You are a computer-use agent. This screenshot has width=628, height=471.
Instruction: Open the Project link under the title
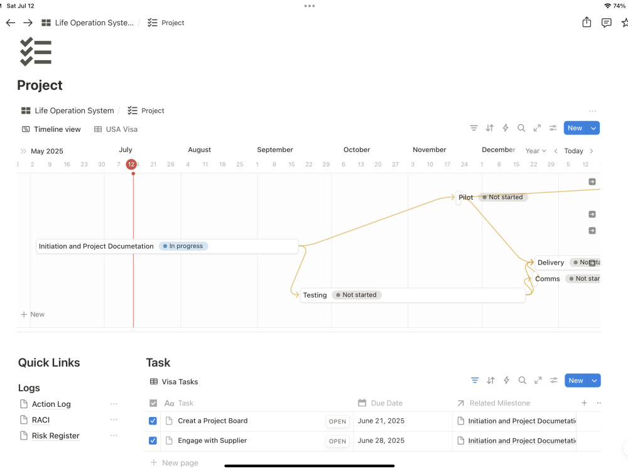pyautogui.click(x=146, y=111)
